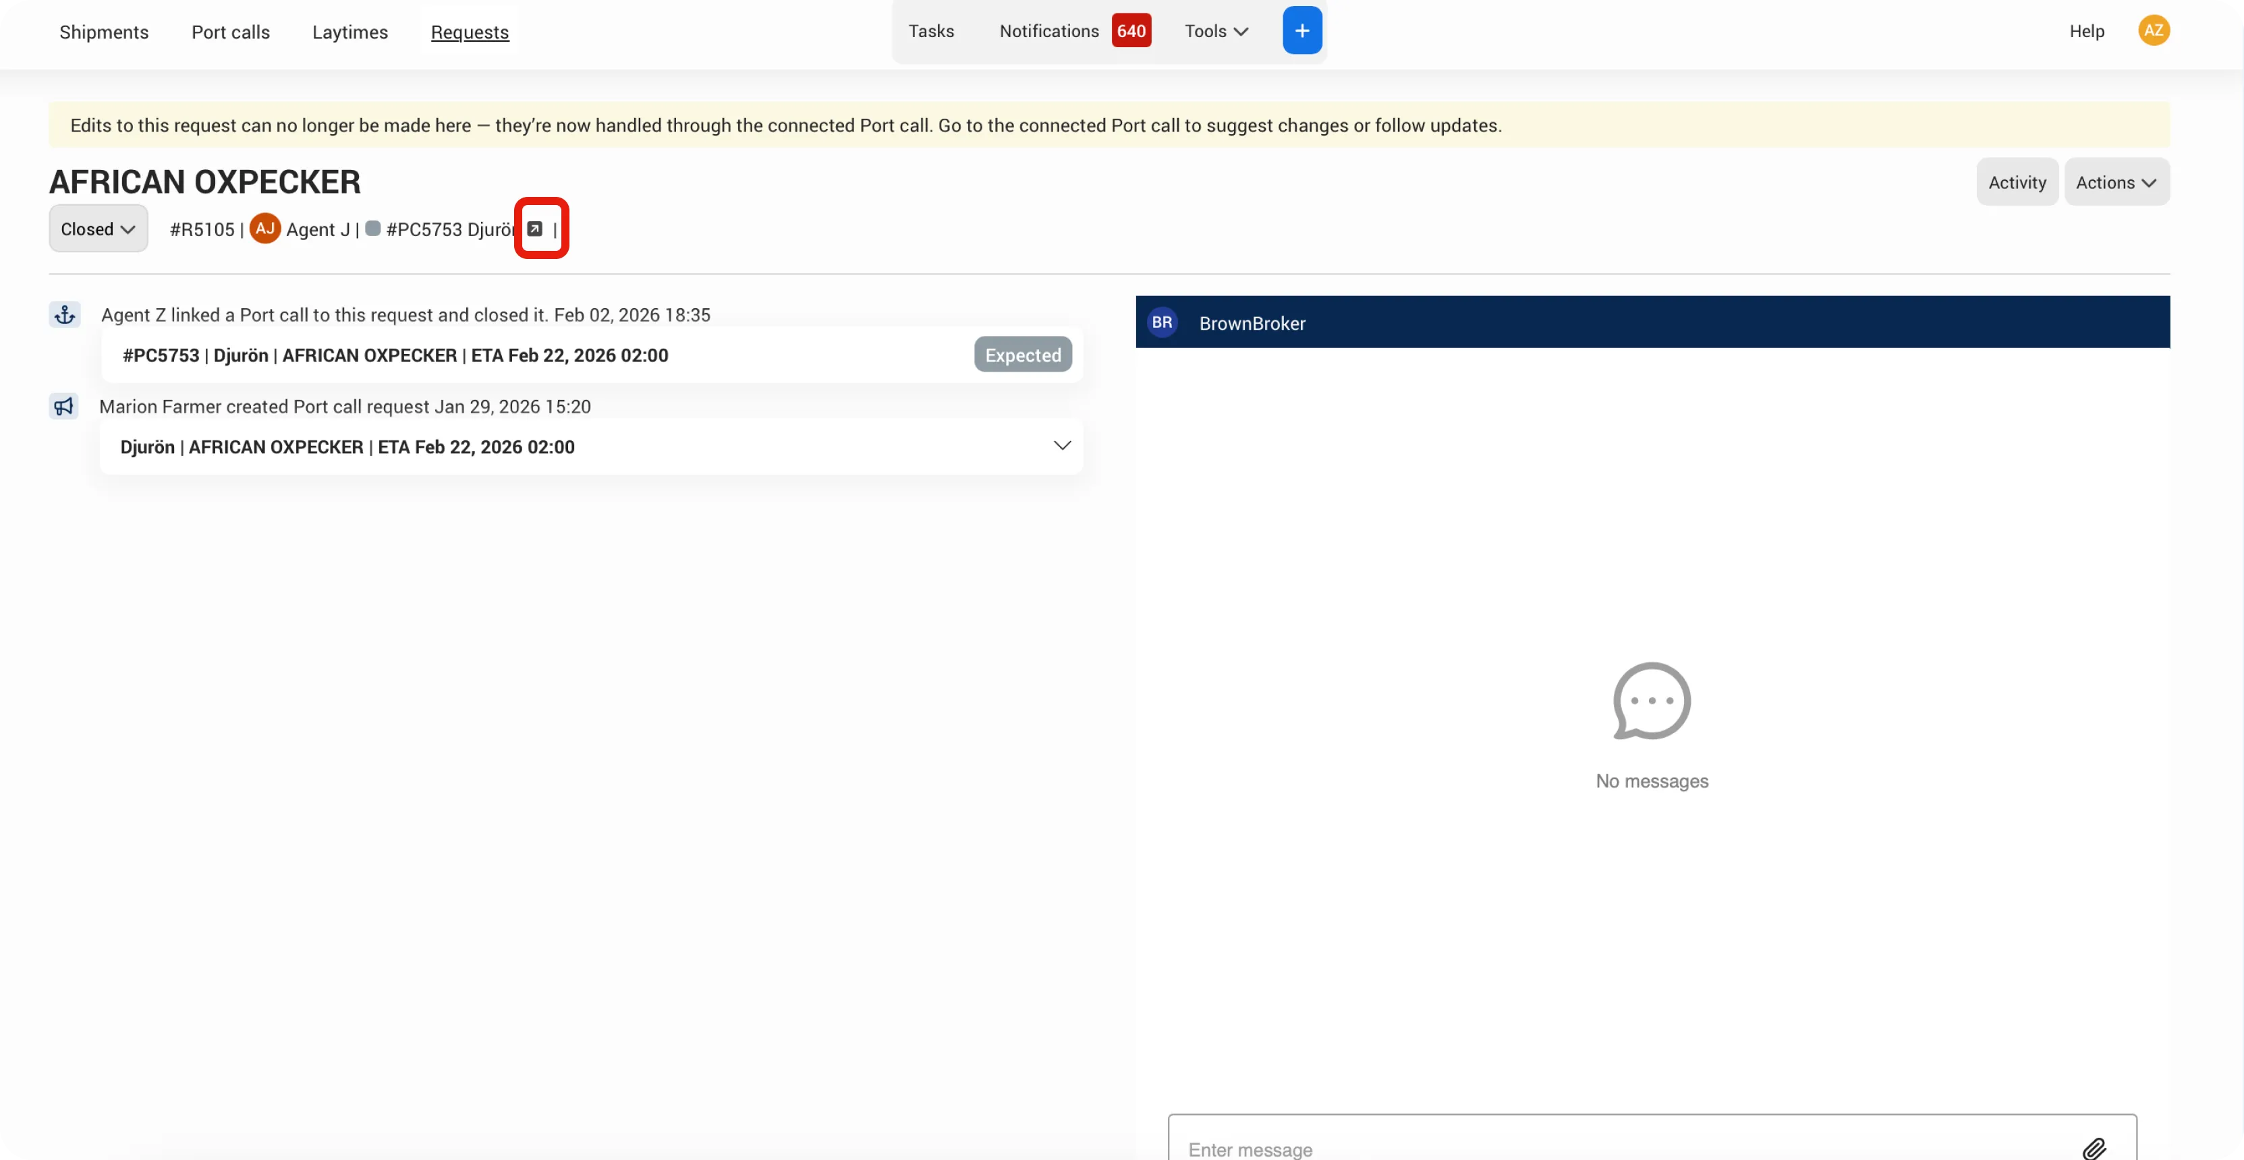This screenshot has height=1160, width=2244.
Task: Click the 640 notifications badge
Action: tap(1131, 31)
